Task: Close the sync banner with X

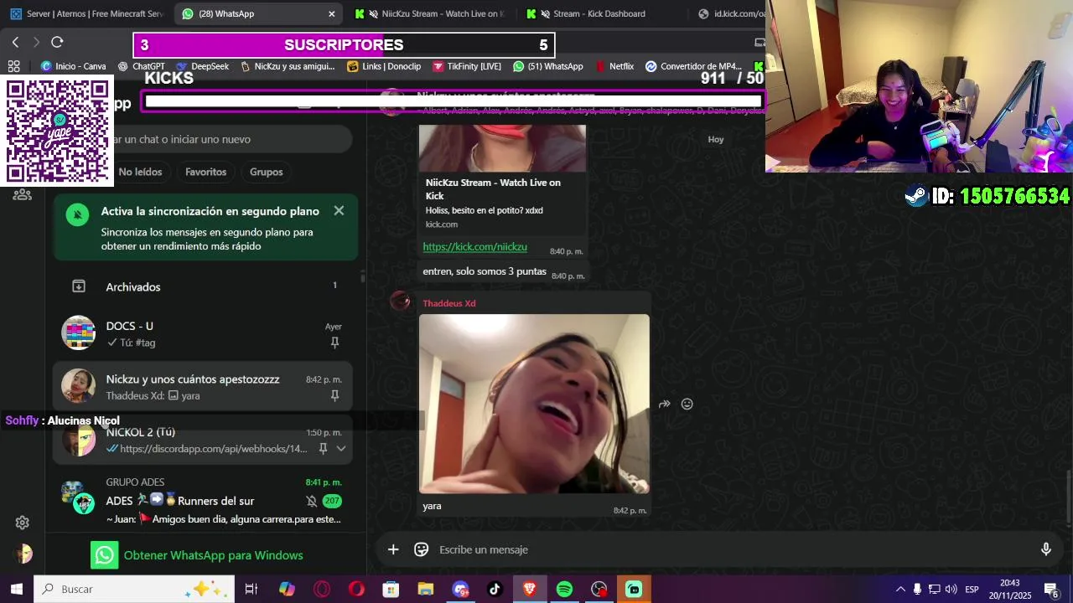Action: 339,211
